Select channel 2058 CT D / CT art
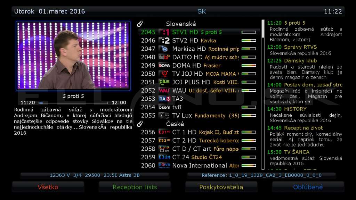 click(x=199, y=149)
